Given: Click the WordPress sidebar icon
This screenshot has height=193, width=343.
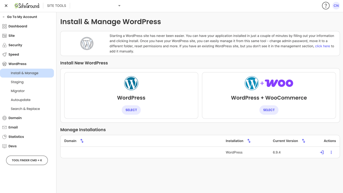Looking at the screenshot, I should tap(4, 64).
